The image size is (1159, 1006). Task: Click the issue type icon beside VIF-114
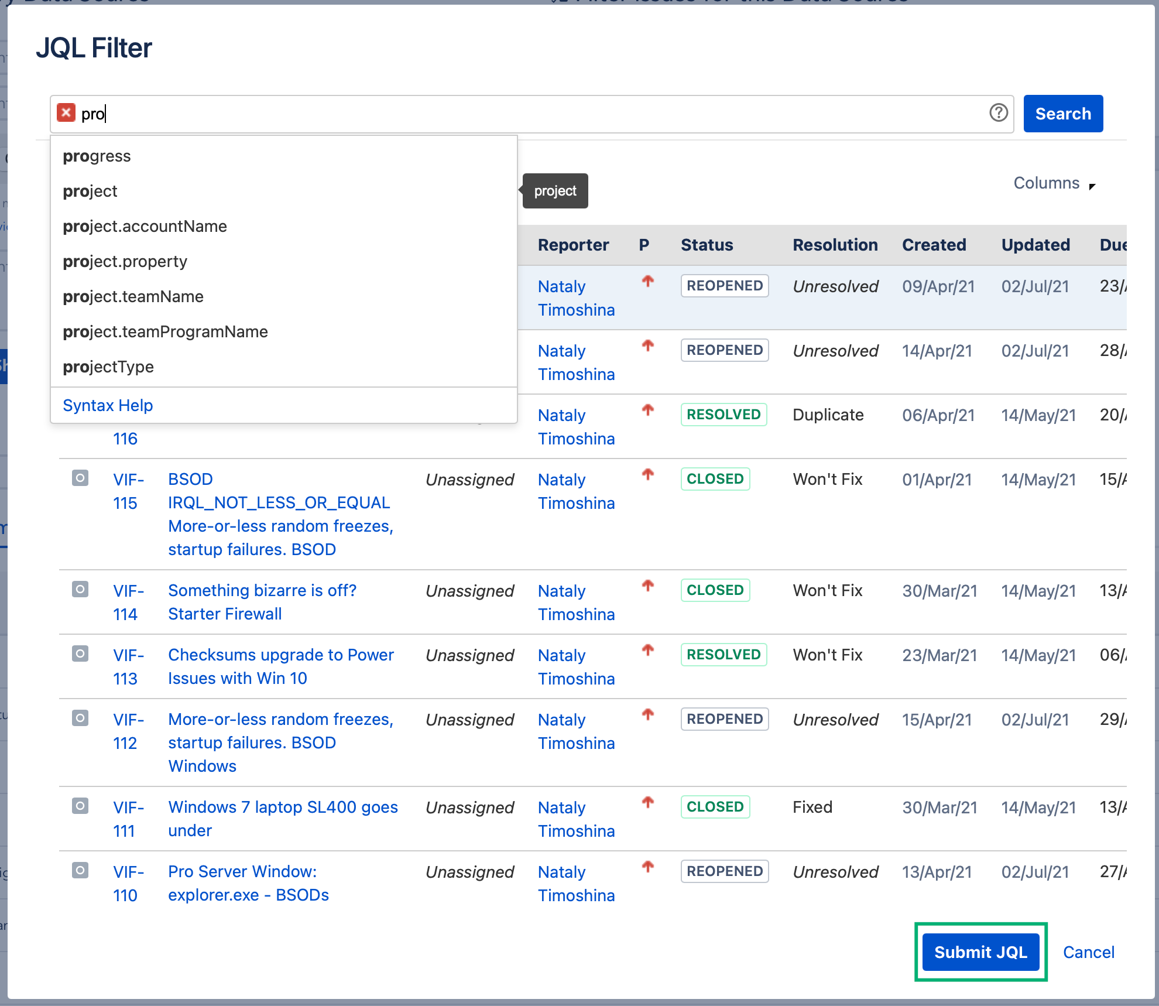pos(80,590)
